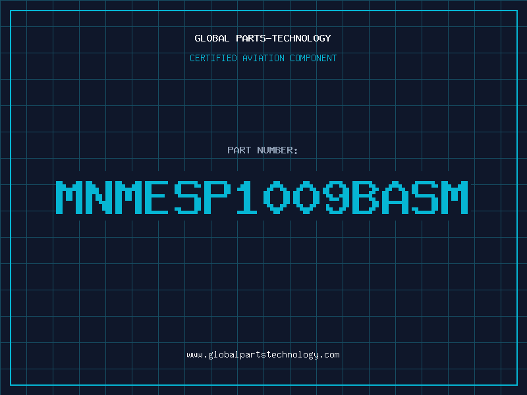Select the 'CERTIFIED AVIATION COMPONENT' subtitle

pos(263,58)
